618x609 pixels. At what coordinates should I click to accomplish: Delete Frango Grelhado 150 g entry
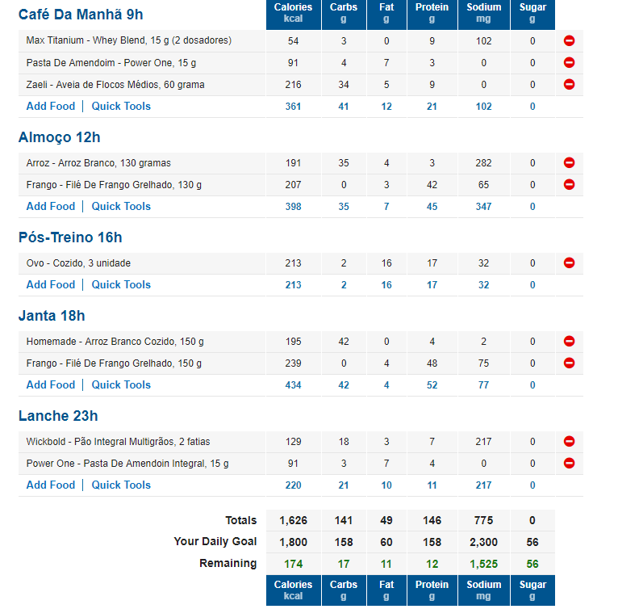point(569,363)
